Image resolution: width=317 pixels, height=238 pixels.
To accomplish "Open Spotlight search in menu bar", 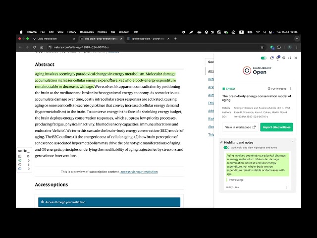I will 264,32.
